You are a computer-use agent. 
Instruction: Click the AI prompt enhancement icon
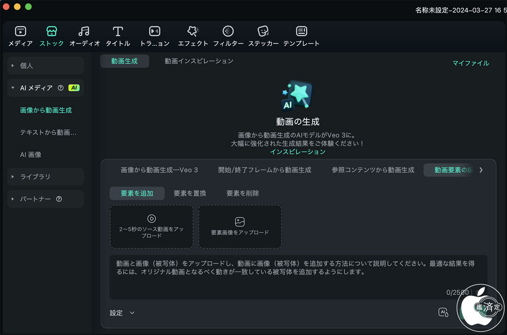(x=443, y=312)
